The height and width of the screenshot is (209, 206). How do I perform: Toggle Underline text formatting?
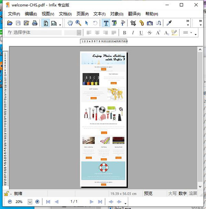[x=141, y=33]
